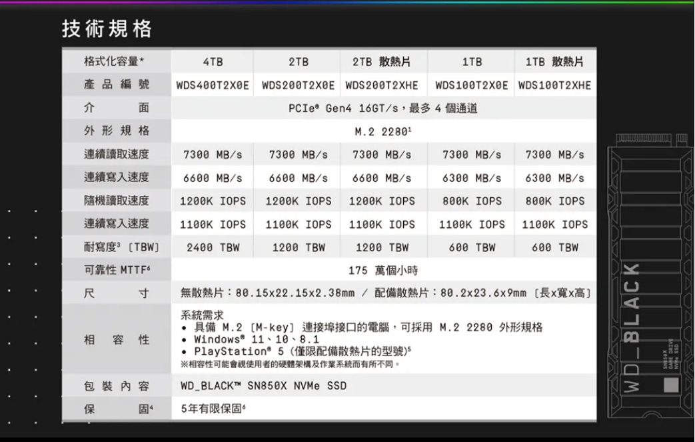Screen dimensions: 695x442
Task: Click the WD_BLACK SSD illustration
Action: pos(650,275)
